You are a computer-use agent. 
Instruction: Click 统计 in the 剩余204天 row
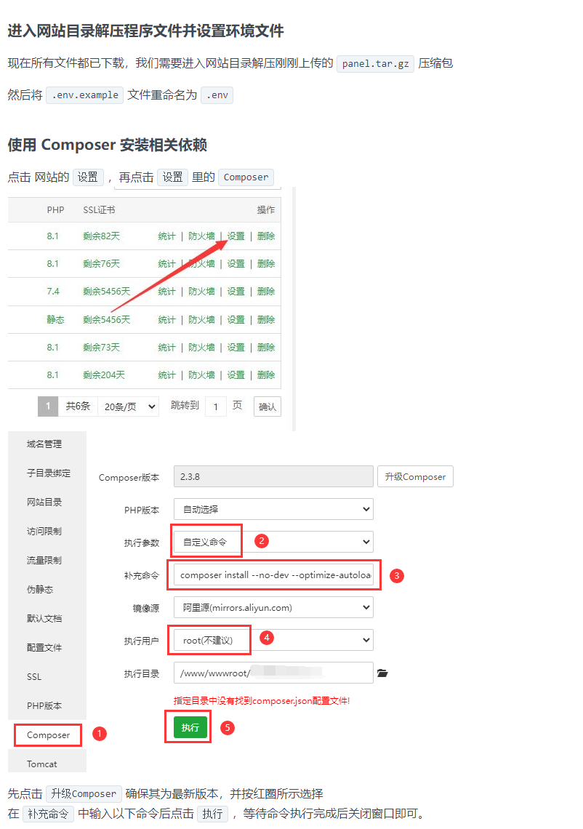click(166, 375)
